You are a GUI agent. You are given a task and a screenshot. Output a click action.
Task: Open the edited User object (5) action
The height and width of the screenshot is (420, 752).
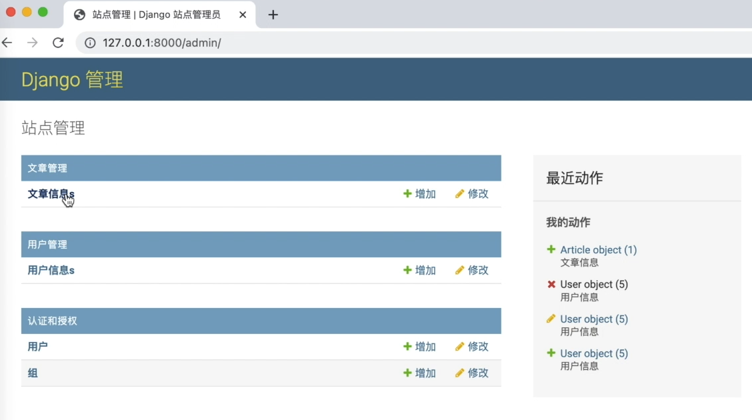594,319
